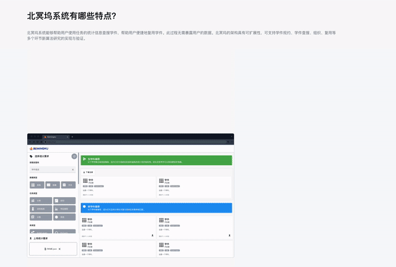Viewport: 396px width, 267px height.
Task: Select the third data type button
Action: tap(69, 185)
